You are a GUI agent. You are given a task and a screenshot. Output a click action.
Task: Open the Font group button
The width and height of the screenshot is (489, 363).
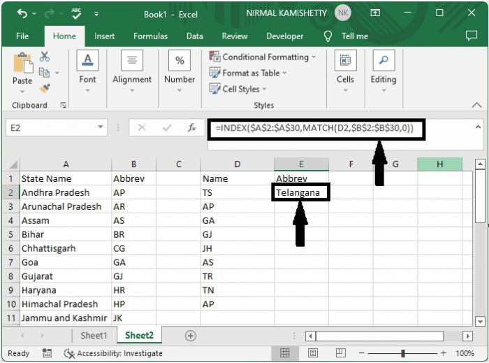pos(87,71)
